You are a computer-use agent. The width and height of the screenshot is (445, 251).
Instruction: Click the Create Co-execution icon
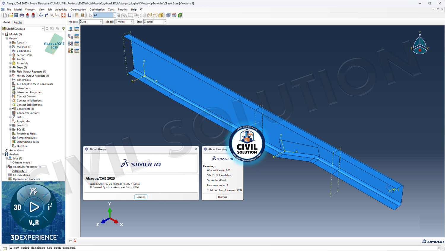(x=71, y=44)
